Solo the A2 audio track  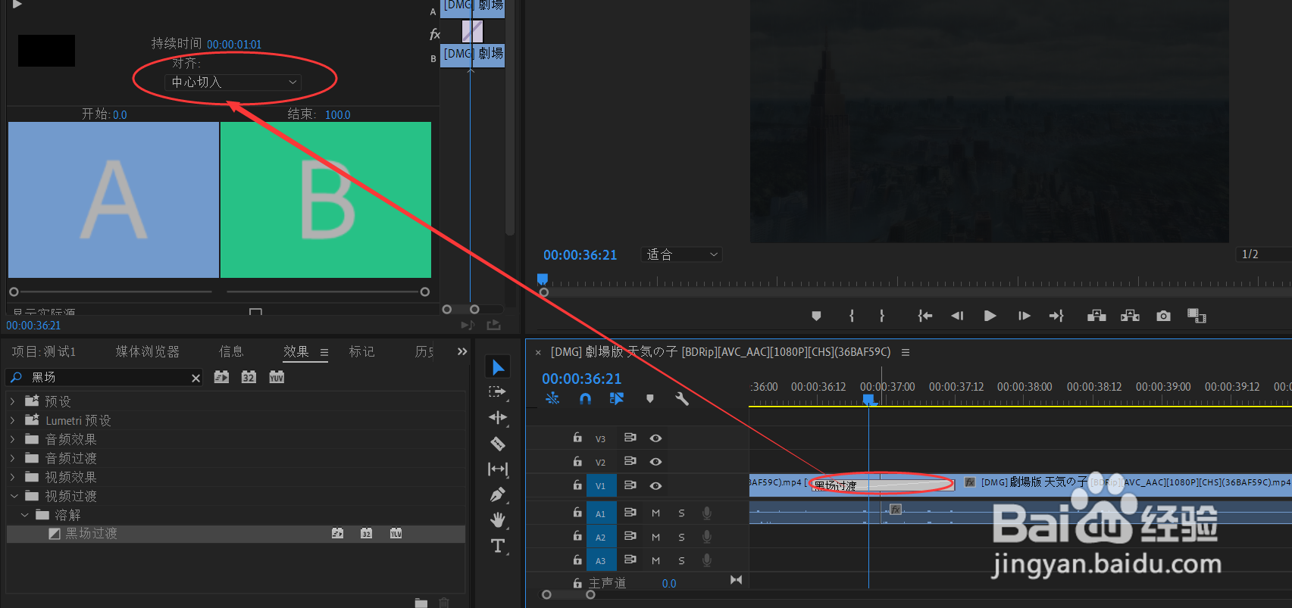[x=681, y=537]
